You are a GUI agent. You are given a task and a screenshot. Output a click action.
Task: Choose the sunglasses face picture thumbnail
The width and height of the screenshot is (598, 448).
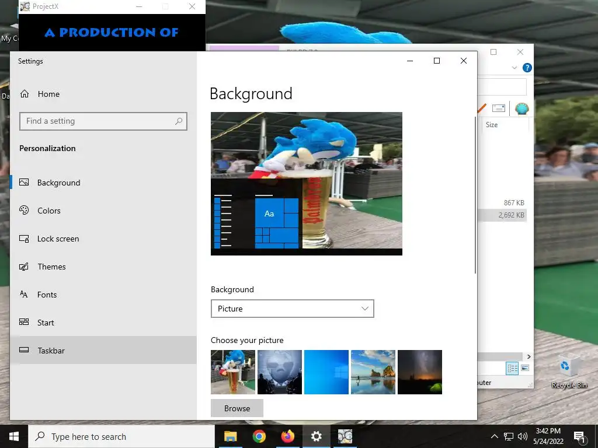pos(280,372)
